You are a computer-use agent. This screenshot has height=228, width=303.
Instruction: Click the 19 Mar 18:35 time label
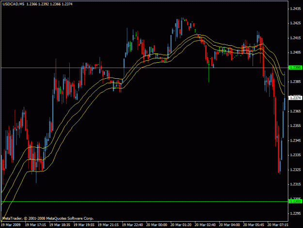pos(60,225)
